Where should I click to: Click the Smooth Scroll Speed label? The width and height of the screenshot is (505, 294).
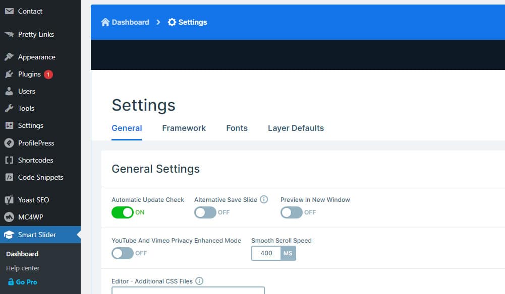pos(282,240)
